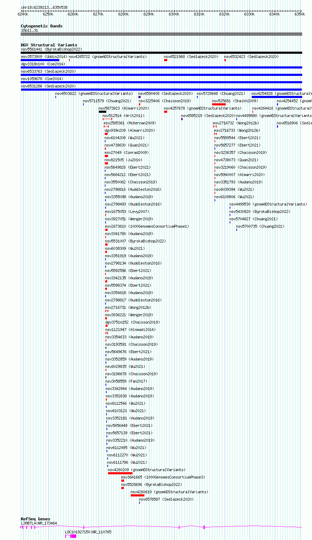Select nsv3236357 (Chaisson2019) label
This screenshot has height=540, width=312.
pos(240,152)
